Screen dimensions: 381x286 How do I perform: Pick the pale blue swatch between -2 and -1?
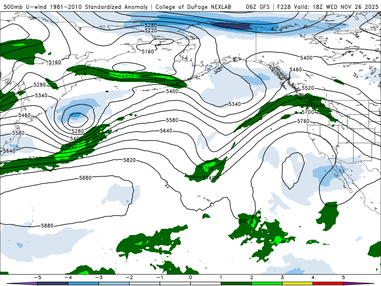pyautogui.click(x=145, y=284)
